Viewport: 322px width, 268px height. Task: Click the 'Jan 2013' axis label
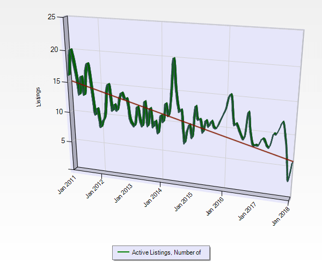click(123, 193)
